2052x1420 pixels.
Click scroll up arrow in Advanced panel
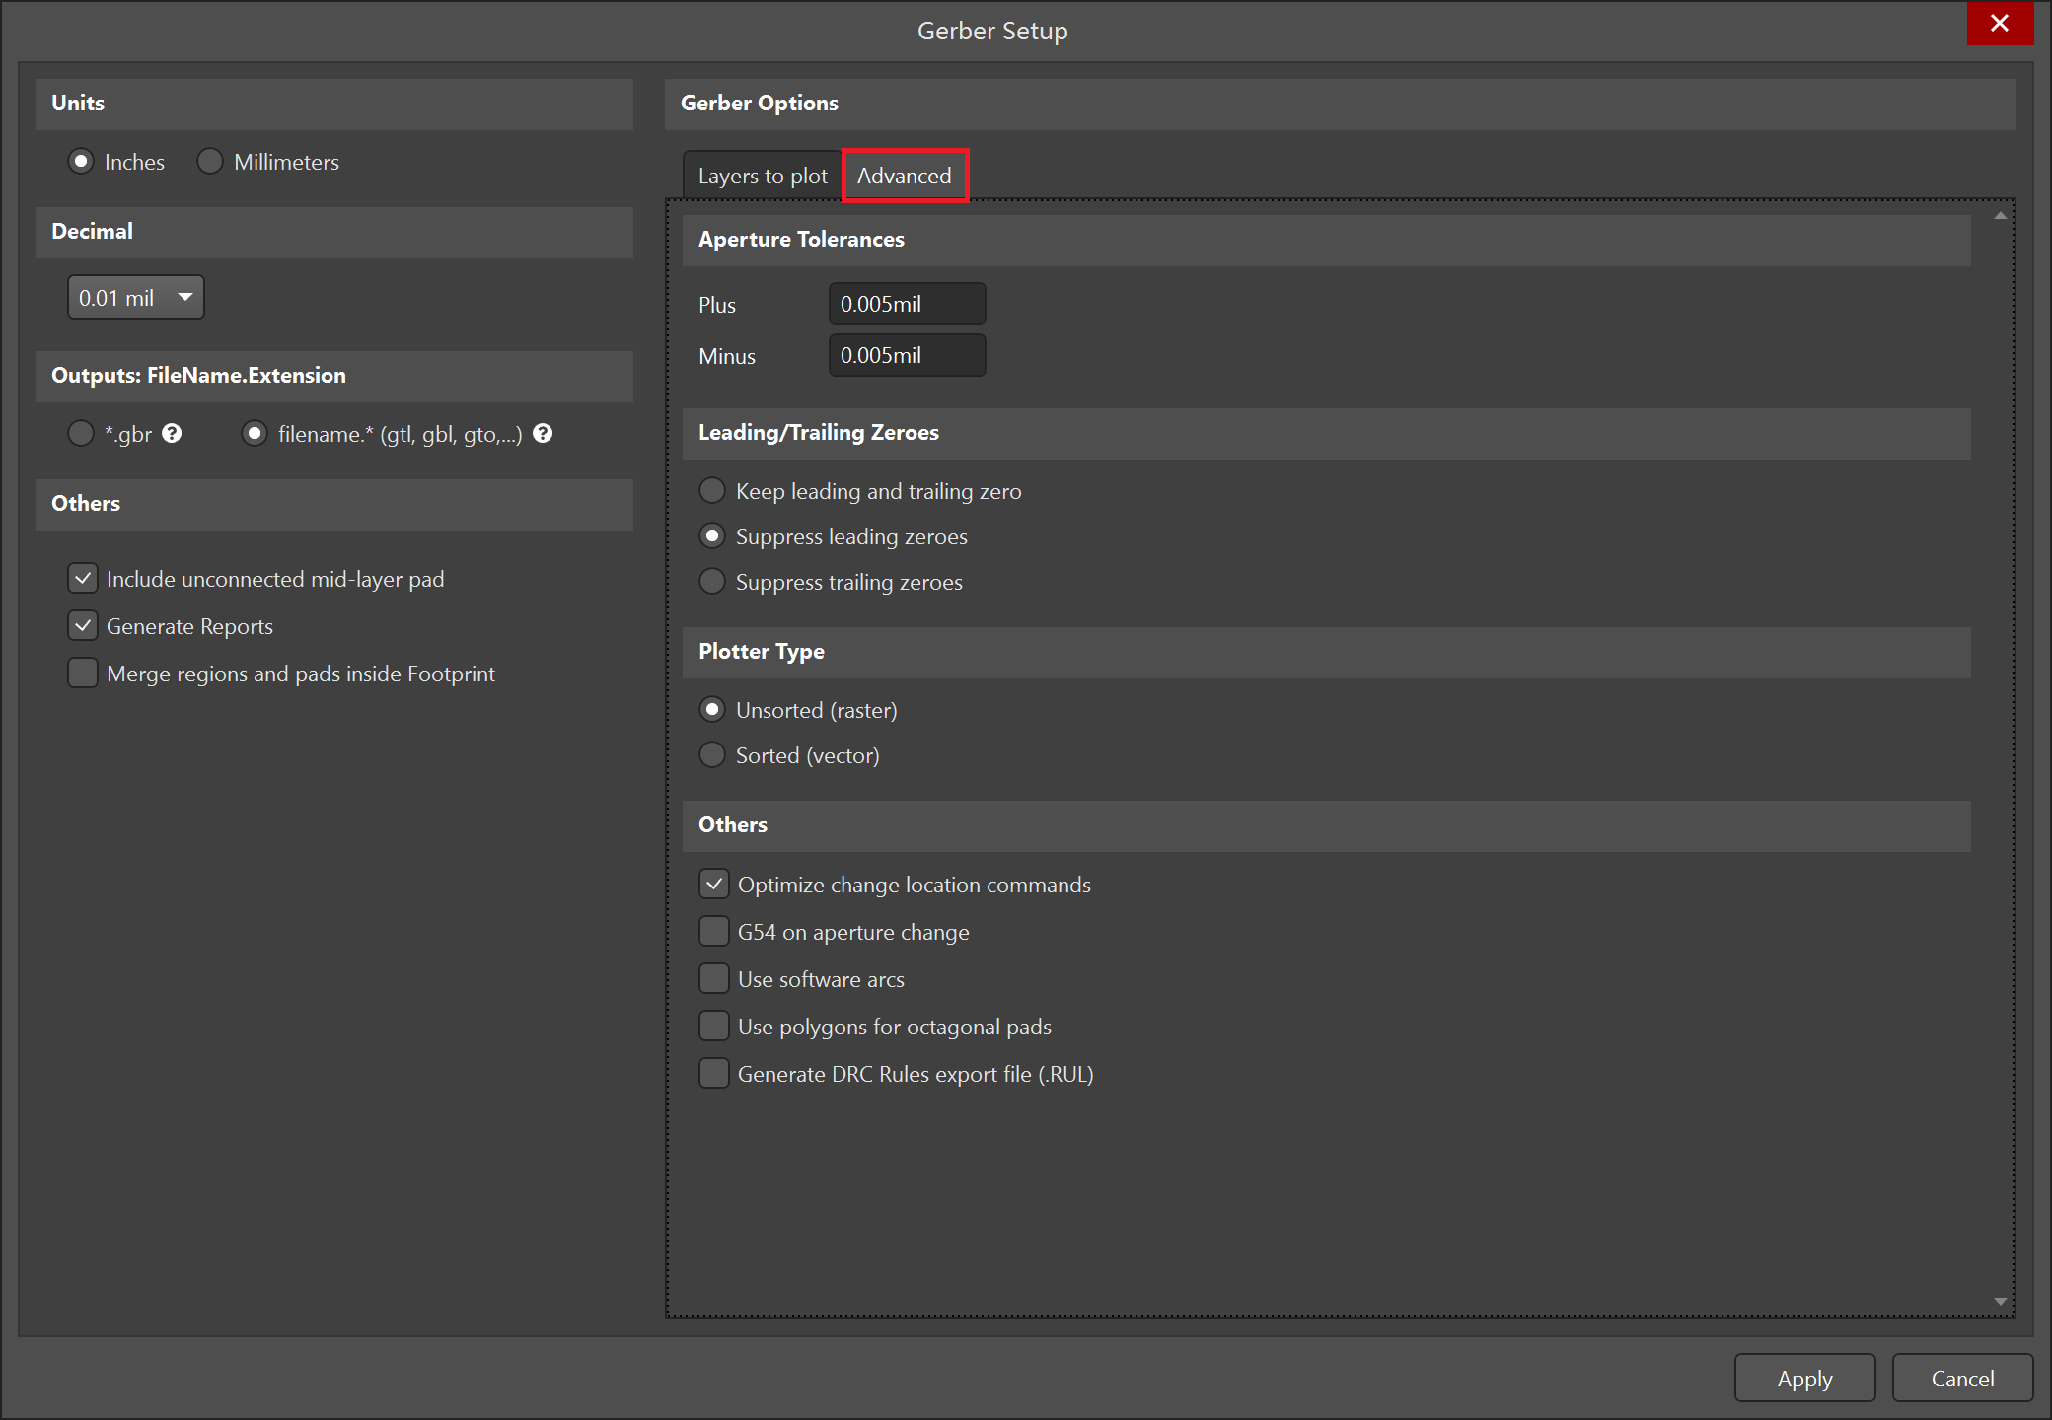[x=2001, y=215]
